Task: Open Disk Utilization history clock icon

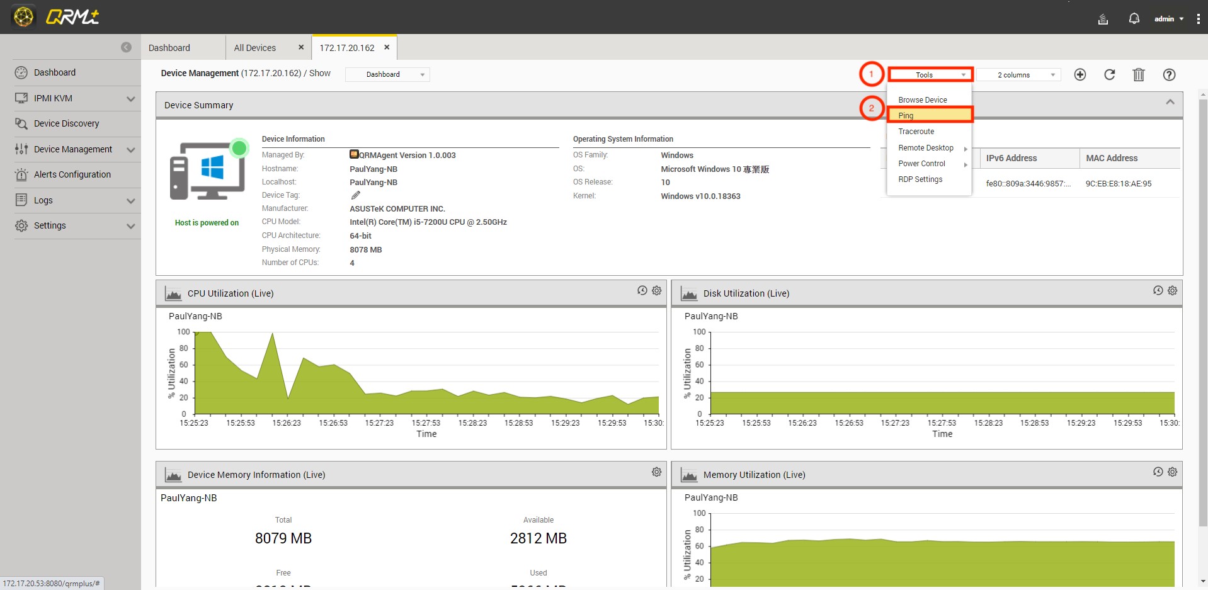Action: (x=1158, y=290)
